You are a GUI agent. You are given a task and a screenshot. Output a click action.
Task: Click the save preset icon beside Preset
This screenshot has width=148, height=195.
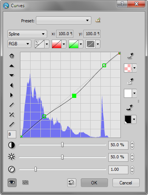98,20
